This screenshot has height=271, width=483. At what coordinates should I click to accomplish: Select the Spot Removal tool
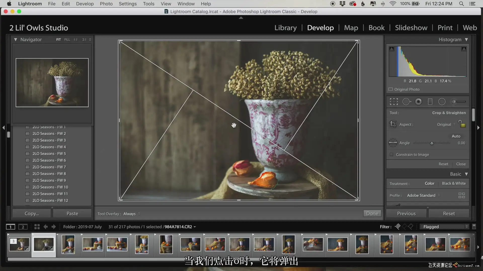pos(406,102)
